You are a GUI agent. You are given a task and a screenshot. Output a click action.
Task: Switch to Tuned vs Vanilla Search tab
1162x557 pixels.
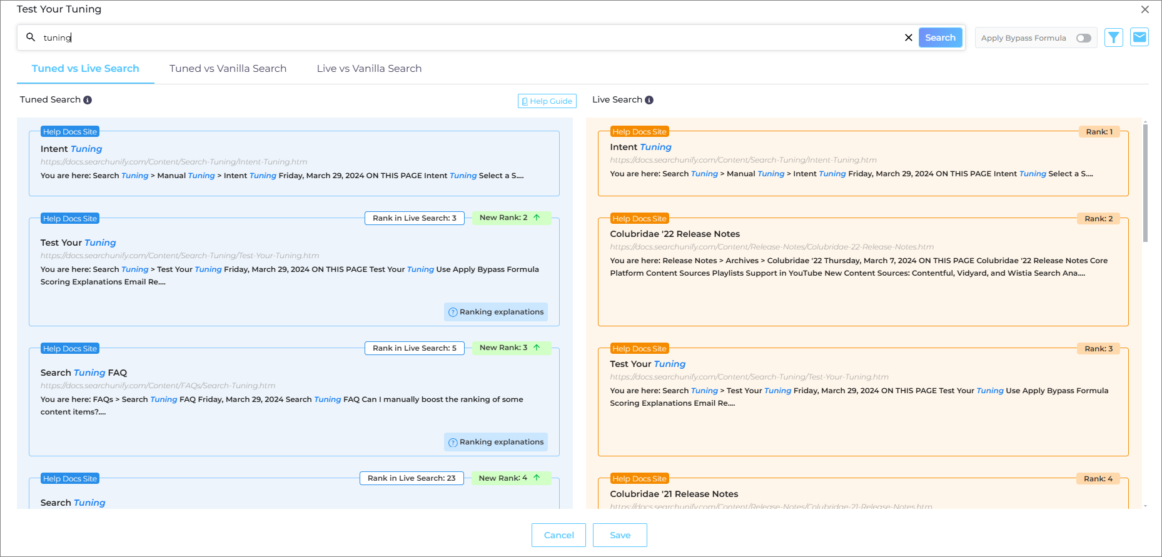[x=228, y=69]
